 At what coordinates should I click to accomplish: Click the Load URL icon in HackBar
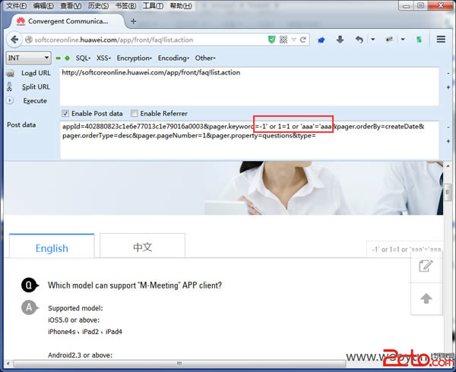point(11,73)
